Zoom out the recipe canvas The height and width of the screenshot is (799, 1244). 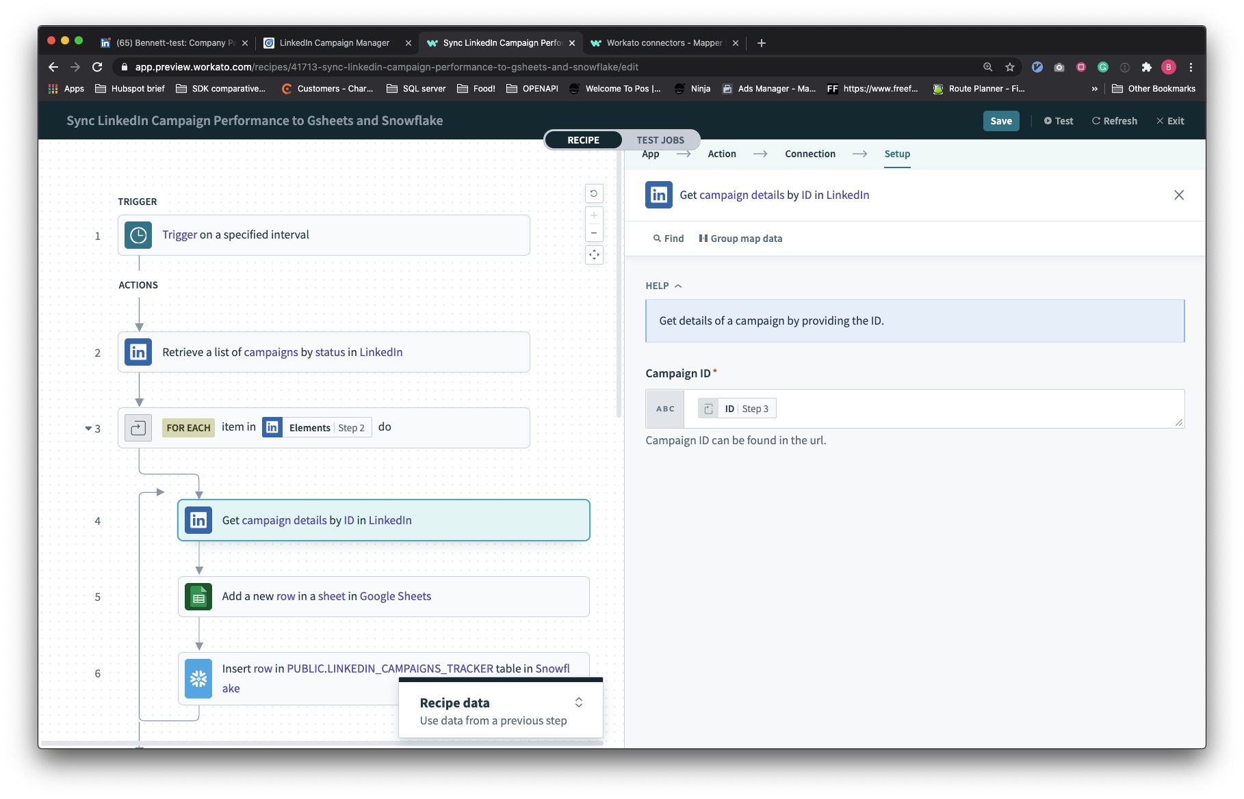click(x=594, y=233)
